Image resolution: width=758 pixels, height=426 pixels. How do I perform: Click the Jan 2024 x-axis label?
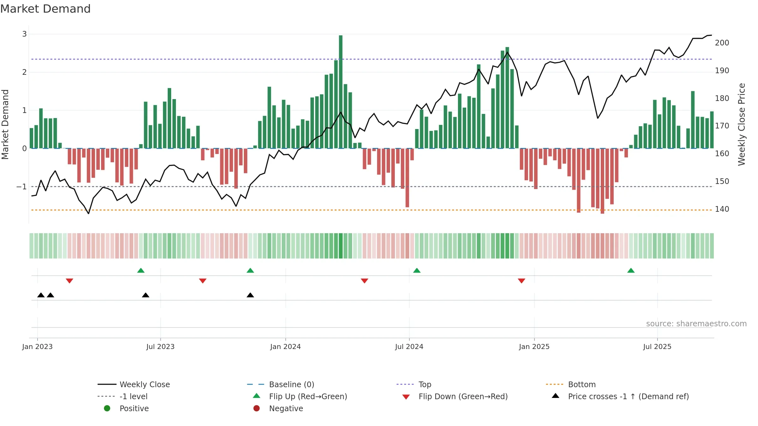[x=286, y=346]
